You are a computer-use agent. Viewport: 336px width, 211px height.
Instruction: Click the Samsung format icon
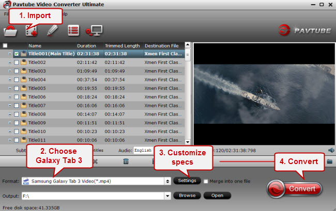tap(26, 181)
